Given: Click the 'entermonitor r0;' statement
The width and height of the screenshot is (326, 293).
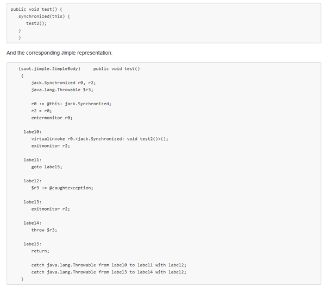Looking at the screenshot, I should click(52, 118).
